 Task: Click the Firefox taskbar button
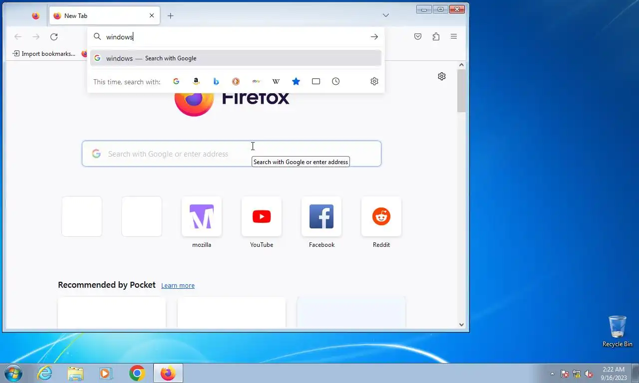(x=168, y=373)
